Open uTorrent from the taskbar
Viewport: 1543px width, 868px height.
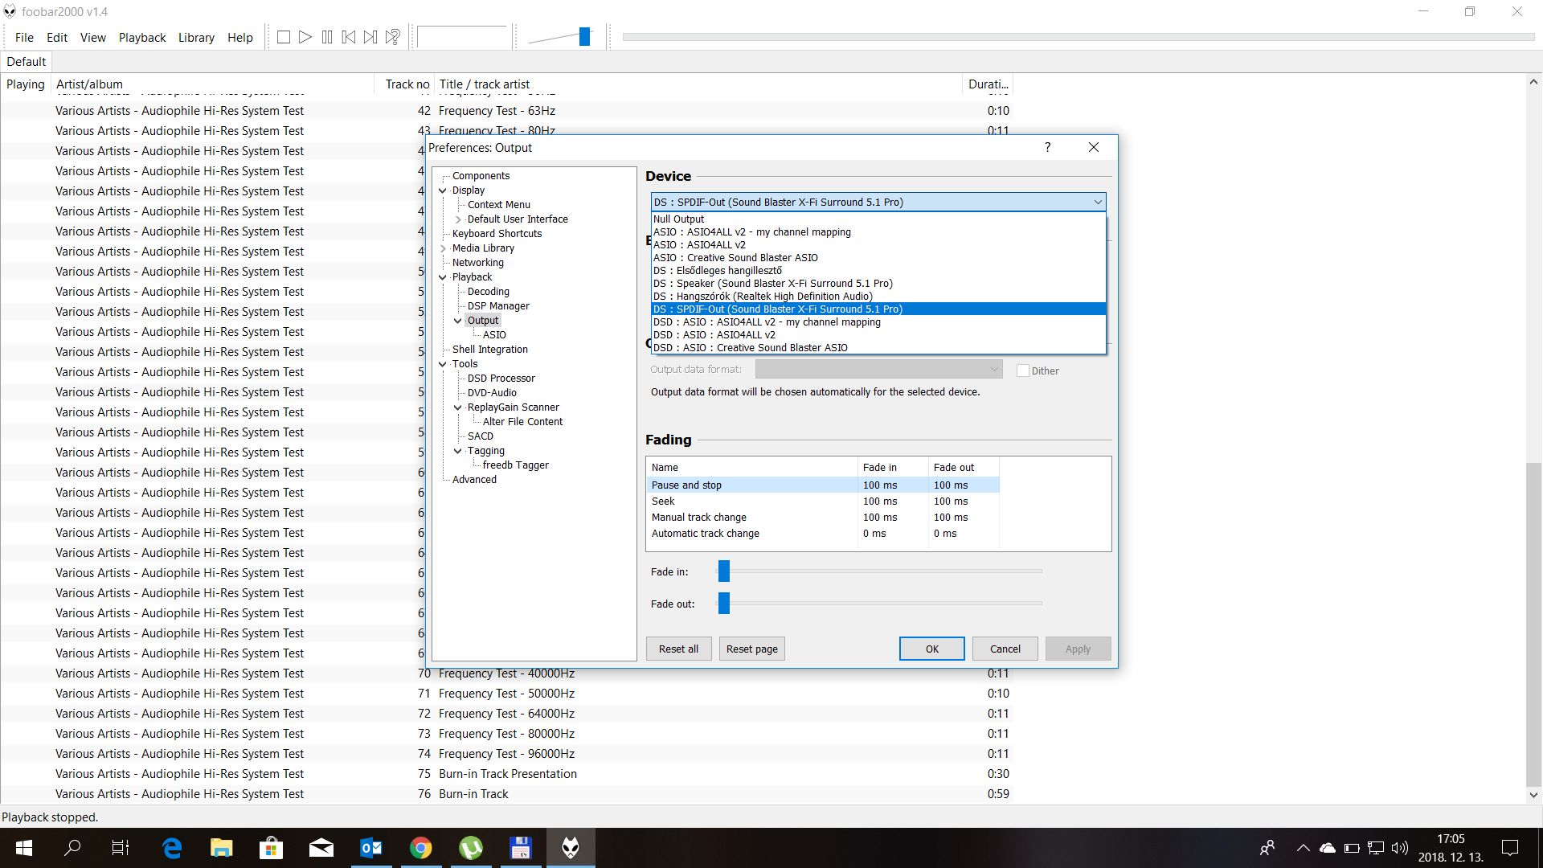point(471,848)
